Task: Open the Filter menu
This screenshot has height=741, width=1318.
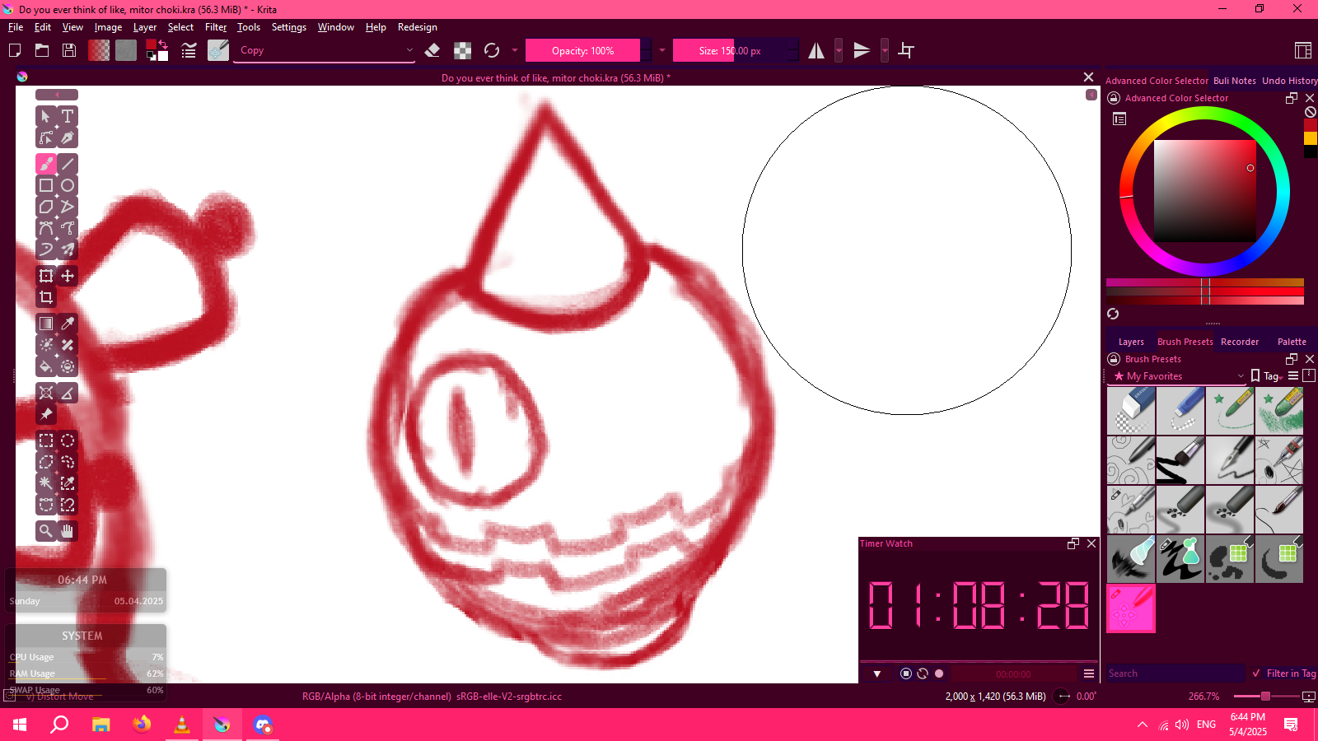Action: tap(216, 27)
